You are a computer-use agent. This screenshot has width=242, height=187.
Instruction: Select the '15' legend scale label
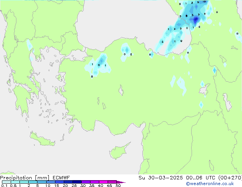[56, 185]
